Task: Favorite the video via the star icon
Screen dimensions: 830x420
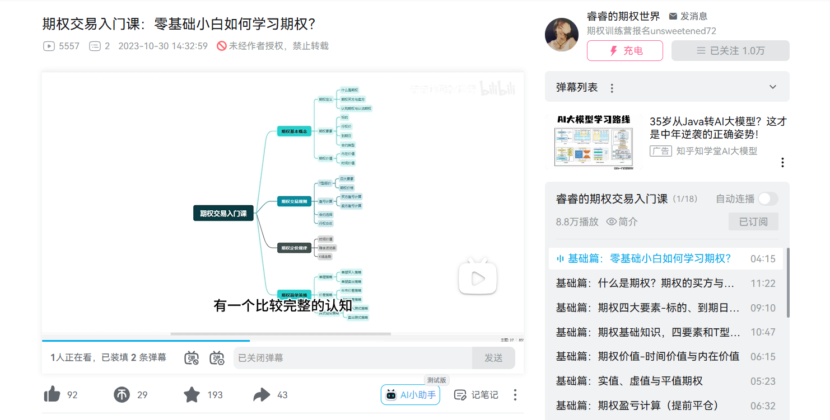Action: point(191,394)
